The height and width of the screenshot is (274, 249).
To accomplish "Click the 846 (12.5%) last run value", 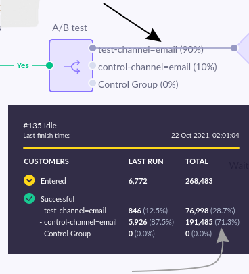I will point(148,211).
